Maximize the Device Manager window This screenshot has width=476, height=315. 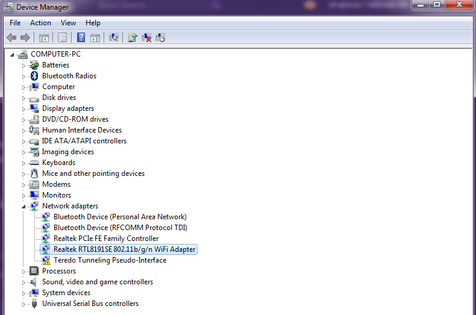coord(437,5)
